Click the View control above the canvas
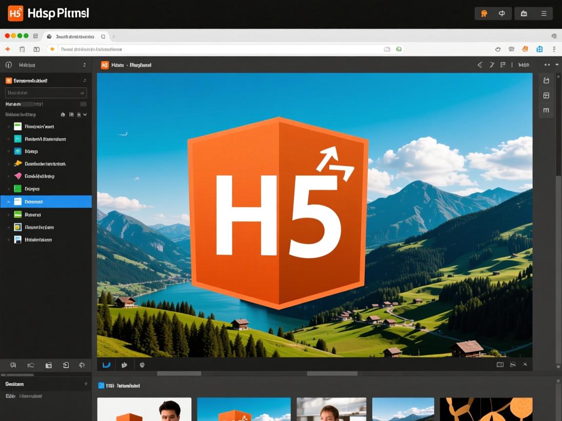 click(x=524, y=64)
